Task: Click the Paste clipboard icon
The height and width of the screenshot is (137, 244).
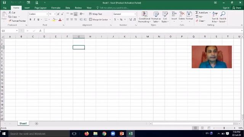Action: (x=4, y=14)
